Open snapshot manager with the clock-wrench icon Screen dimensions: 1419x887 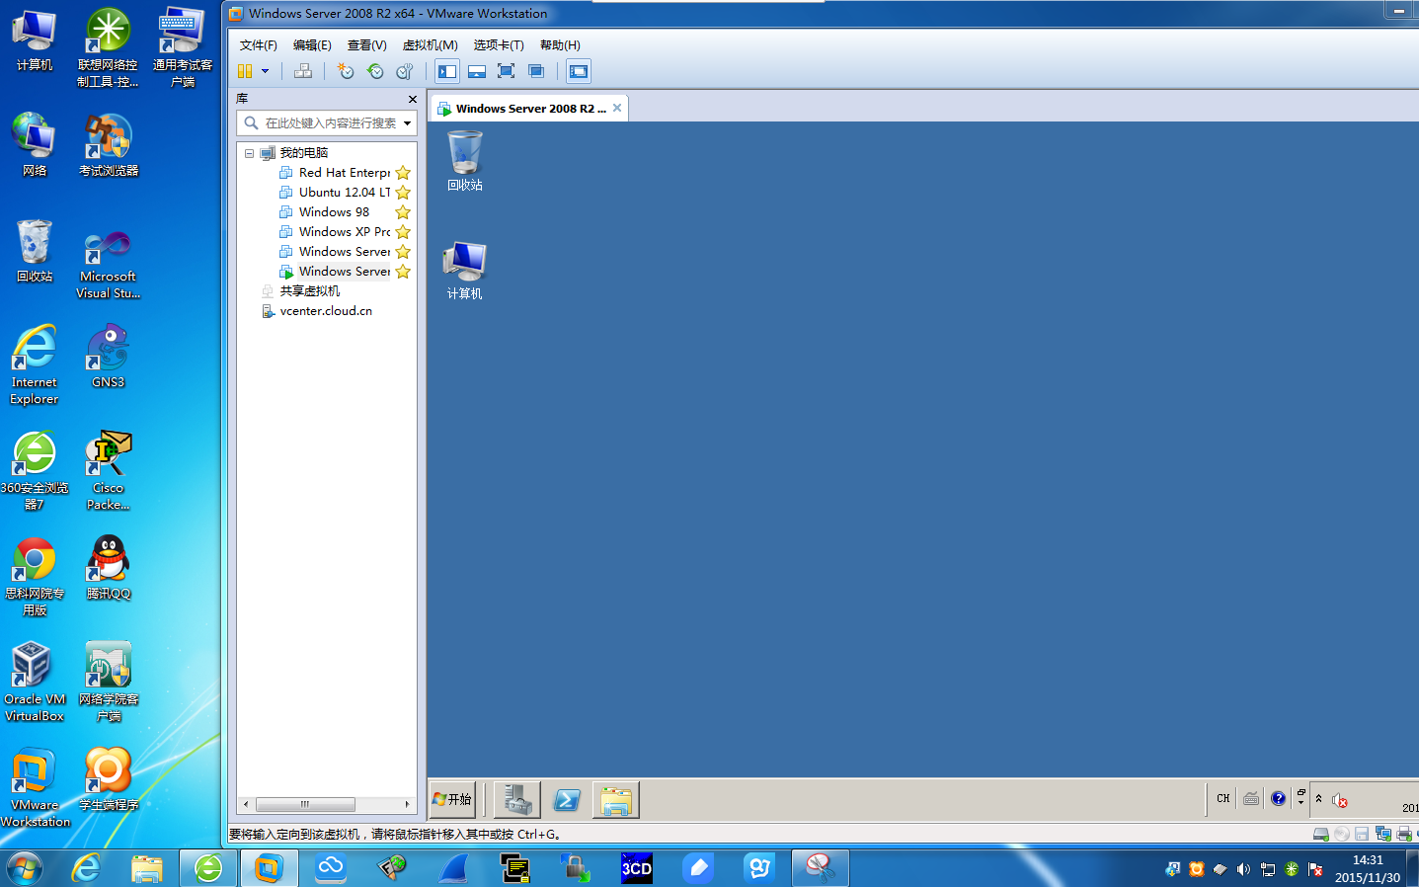404,71
